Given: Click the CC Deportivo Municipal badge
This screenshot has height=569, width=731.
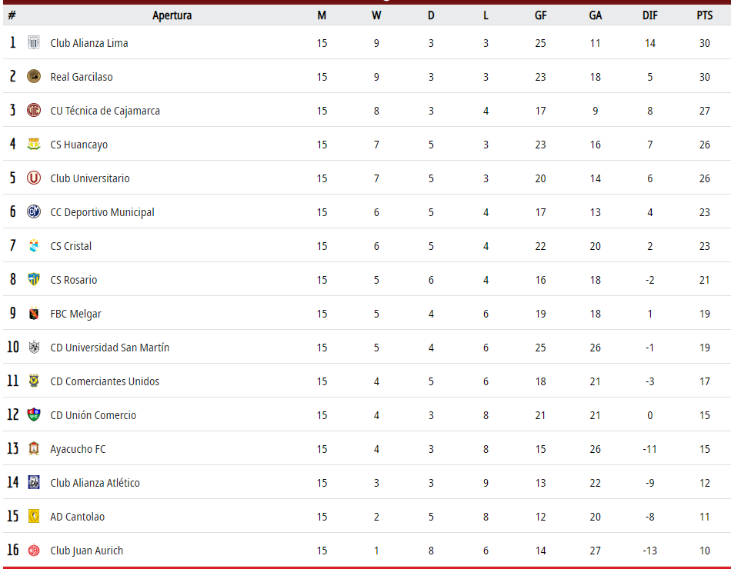Looking at the screenshot, I should pyautogui.click(x=34, y=211).
